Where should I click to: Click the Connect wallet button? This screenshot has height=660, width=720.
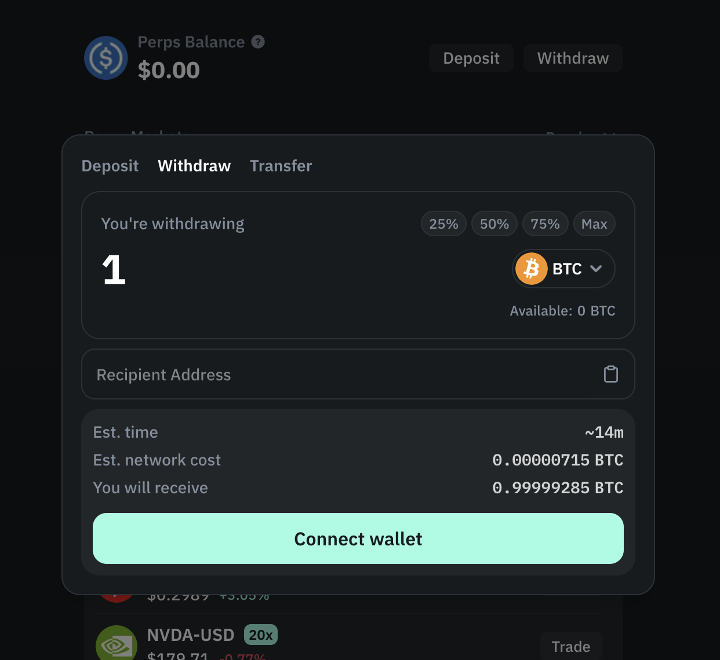coord(358,538)
